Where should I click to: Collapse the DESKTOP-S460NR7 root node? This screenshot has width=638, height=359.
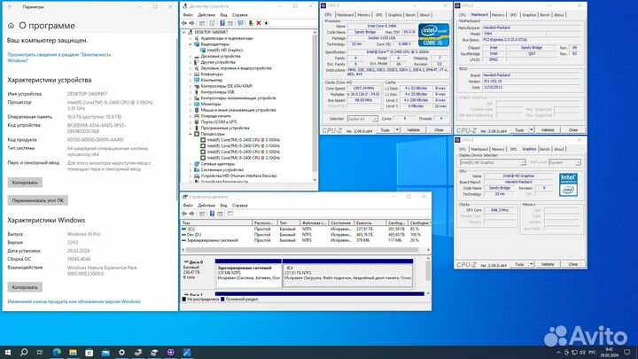pos(184,32)
